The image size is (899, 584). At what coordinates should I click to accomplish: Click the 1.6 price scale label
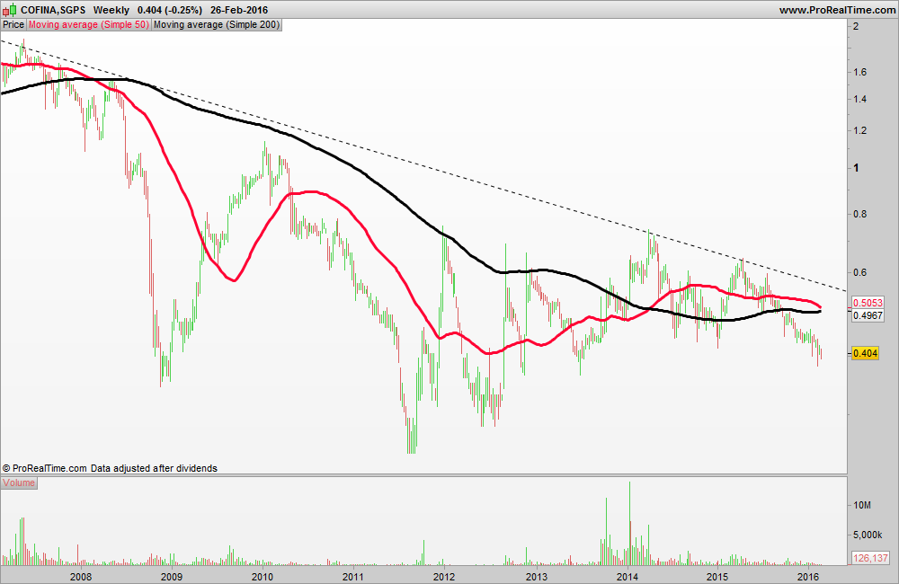(859, 72)
